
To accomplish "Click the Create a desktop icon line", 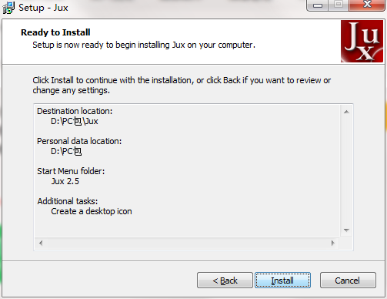I will [92, 211].
